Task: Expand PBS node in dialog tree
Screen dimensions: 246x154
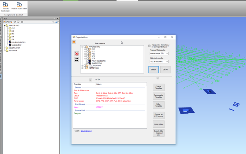Action: point(85,54)
